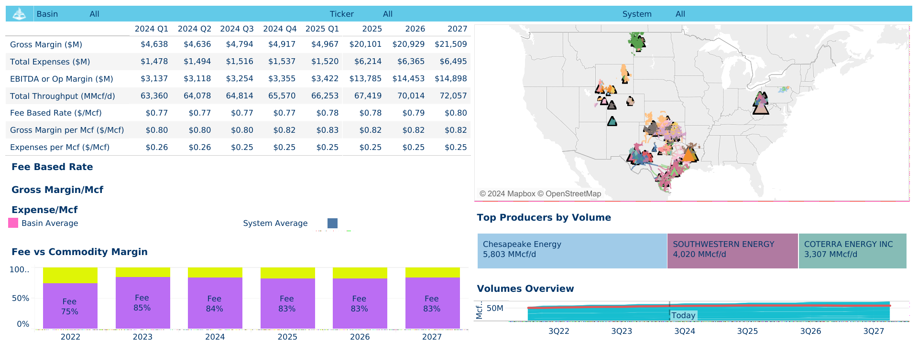Click the 63,360 throughput value
Screen dimensions: 918x352
click(154, 96)
